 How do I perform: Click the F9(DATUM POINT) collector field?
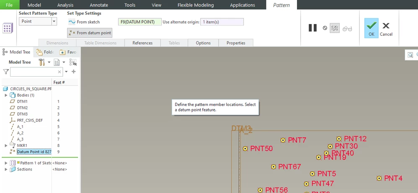click(x=140, y=22)
